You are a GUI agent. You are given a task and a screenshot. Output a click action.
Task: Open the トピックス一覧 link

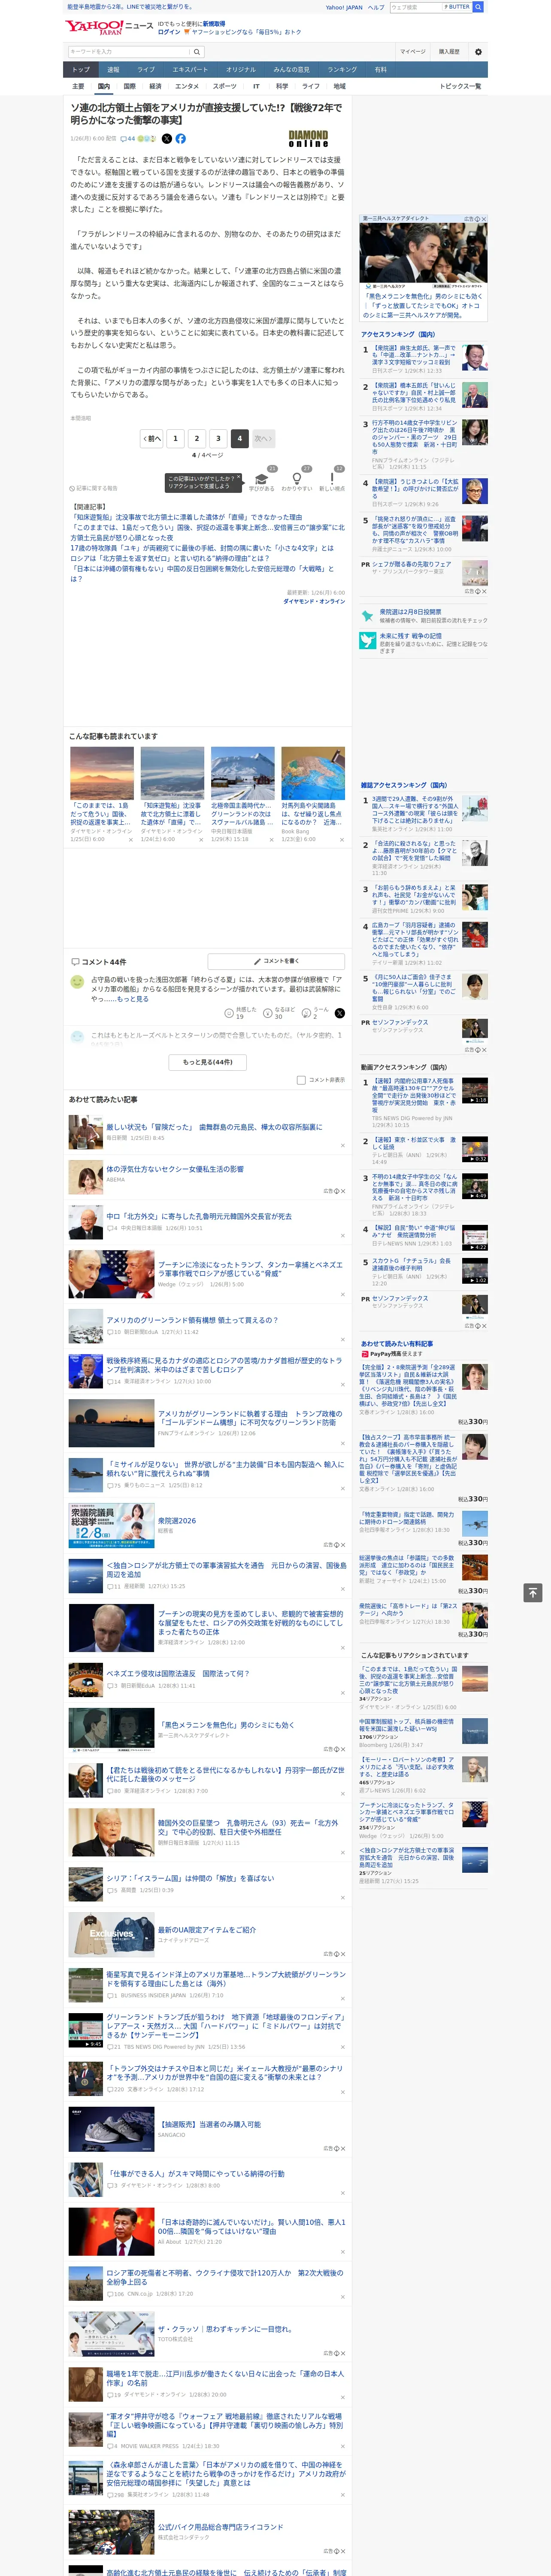[460, 86]
